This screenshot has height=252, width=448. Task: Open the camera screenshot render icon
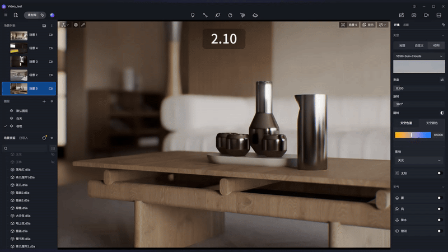coord(414,15)
